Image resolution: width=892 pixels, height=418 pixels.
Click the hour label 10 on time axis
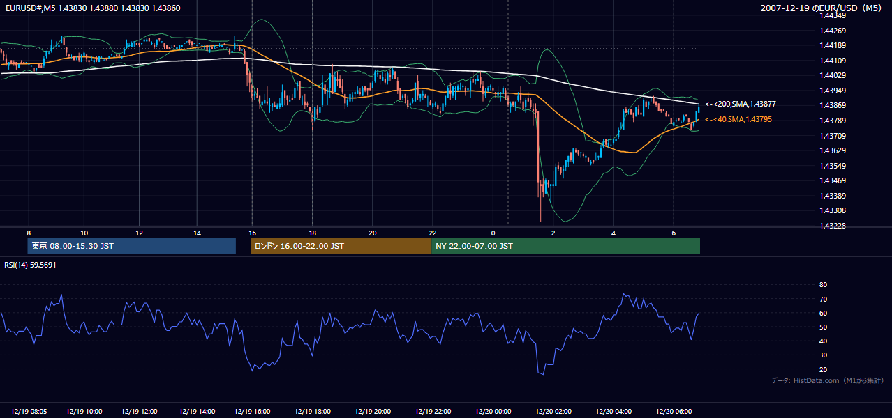pos(84,233)
